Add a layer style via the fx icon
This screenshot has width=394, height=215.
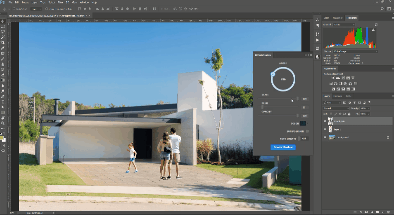pyautogui.click(x=361, y=212)
